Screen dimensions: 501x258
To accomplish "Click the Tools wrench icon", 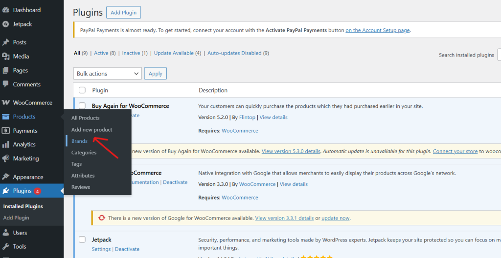I will click(5, 246).
